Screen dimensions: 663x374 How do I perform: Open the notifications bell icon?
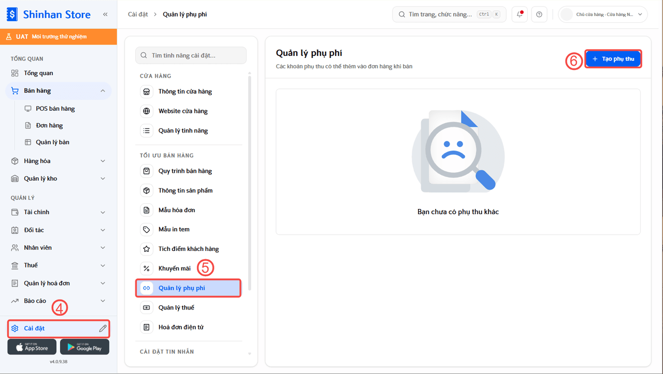pos(520,14)
